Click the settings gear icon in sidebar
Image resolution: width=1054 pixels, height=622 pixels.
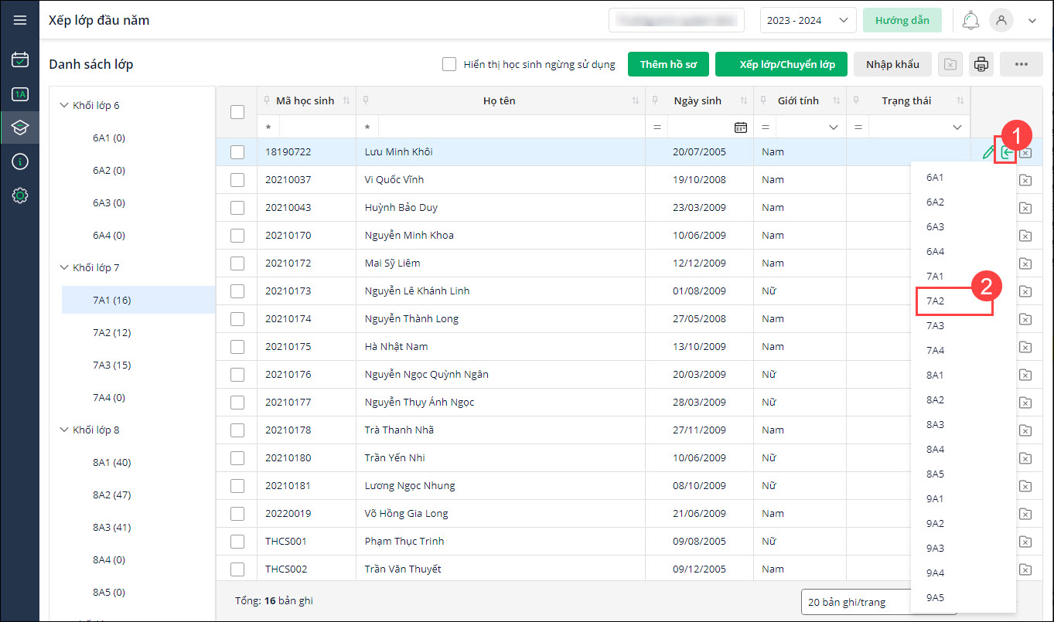pyautogui.click(x=20, y=196)
